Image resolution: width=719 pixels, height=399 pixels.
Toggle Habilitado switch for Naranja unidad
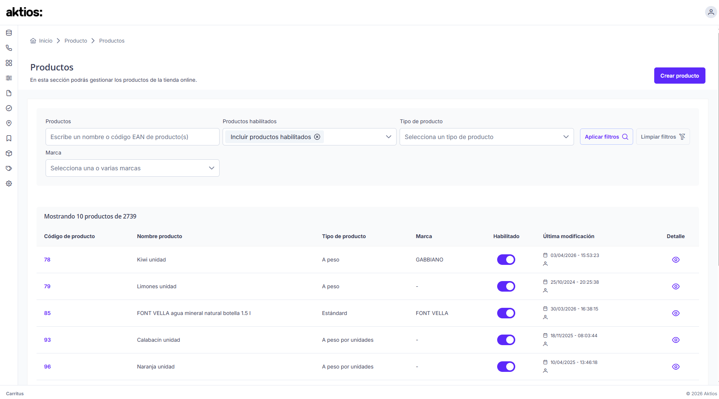tap(506, 367)
